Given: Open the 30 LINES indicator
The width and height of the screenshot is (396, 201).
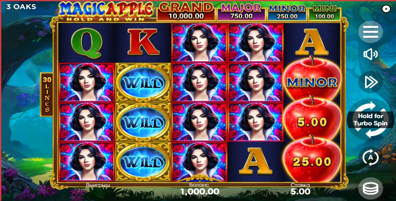Looking at the screenshot, I should click(x=46, y=94).
